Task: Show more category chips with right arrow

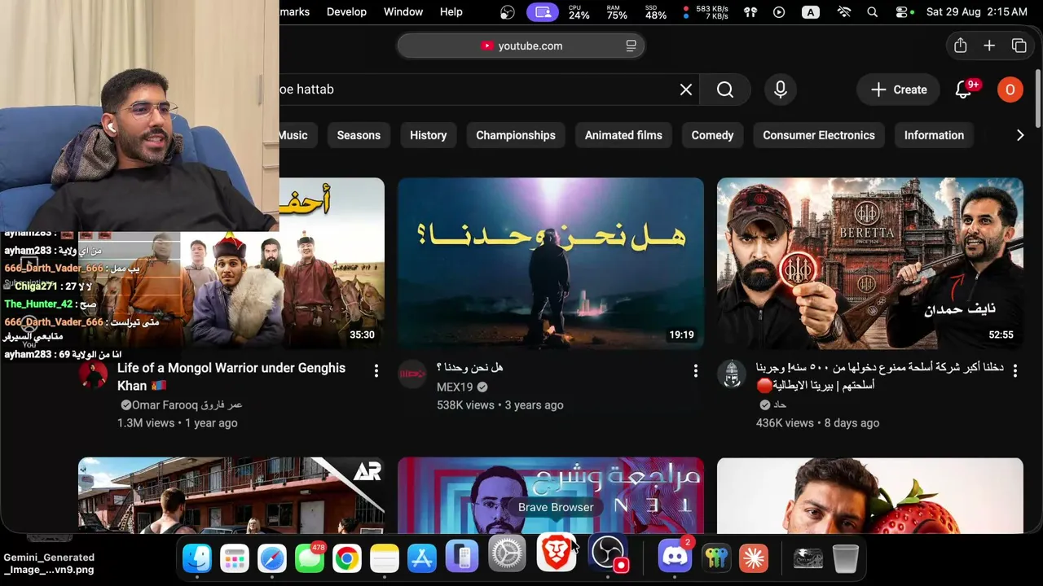Action: [1020, 135]
